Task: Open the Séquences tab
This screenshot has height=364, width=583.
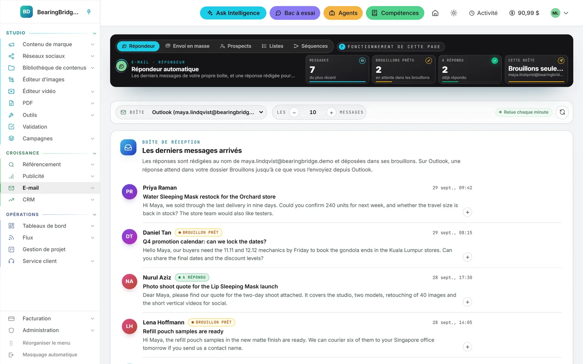Action: pos(310,46)
